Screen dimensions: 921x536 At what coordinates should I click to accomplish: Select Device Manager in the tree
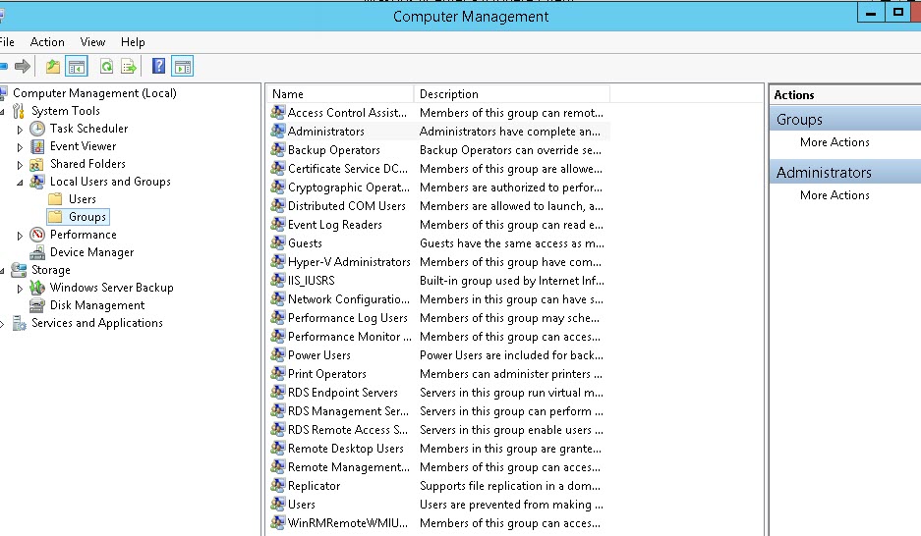tap(91, 252)
